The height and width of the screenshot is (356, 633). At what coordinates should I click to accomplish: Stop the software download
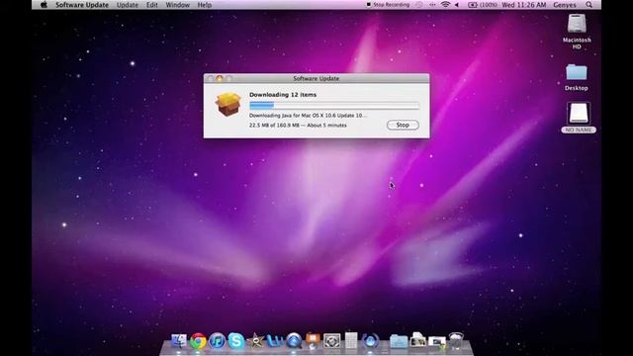coord(403,126)
